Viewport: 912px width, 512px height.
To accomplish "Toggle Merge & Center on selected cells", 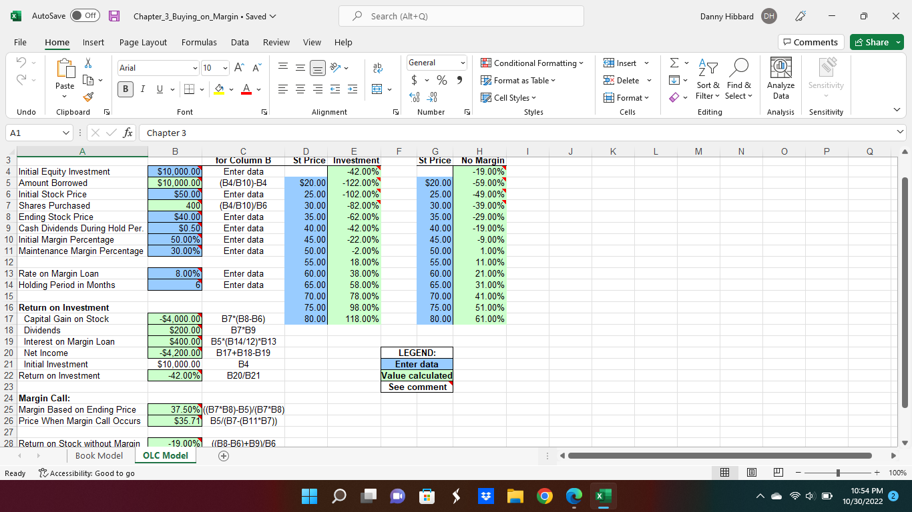I will coord(375,89).
